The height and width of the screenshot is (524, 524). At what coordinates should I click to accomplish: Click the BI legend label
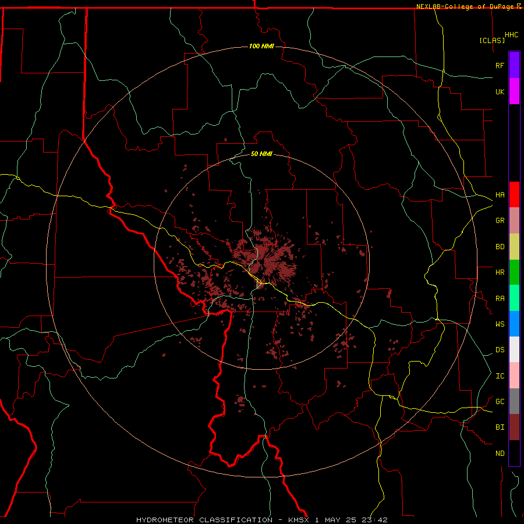click(x=500, y=427)
